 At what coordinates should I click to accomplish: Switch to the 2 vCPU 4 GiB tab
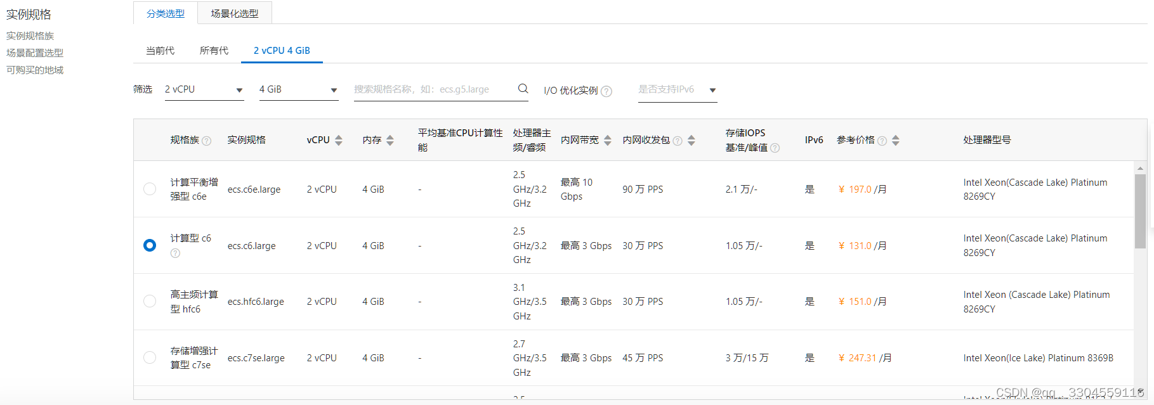(282, 50)
